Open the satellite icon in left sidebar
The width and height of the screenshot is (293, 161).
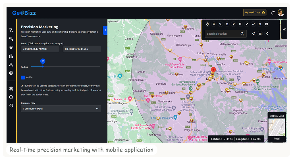(x=11, y=39)
